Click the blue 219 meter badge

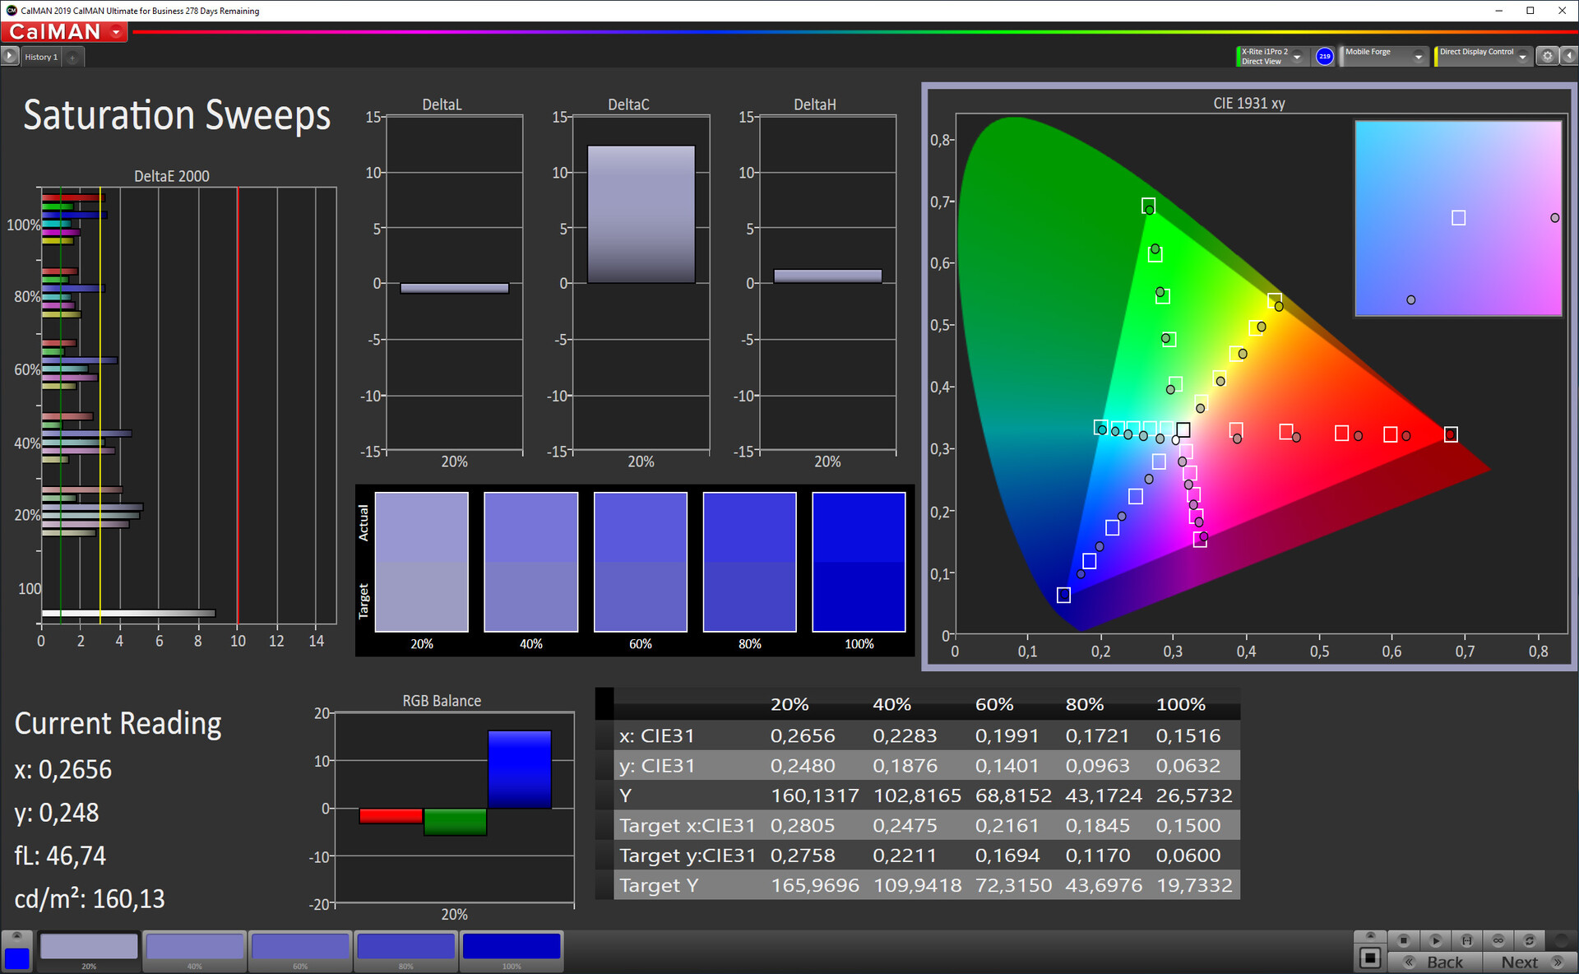[1324, 56]
